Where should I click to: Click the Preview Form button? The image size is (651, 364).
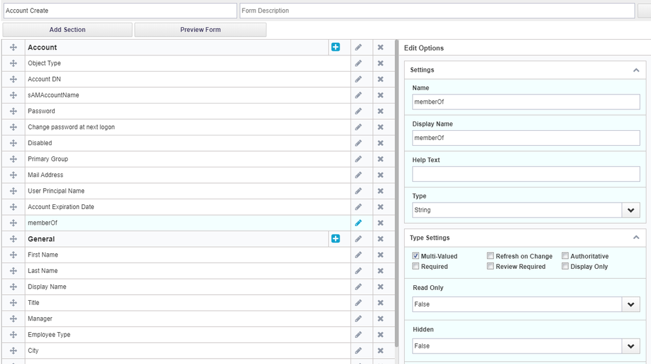coord(200,30)
